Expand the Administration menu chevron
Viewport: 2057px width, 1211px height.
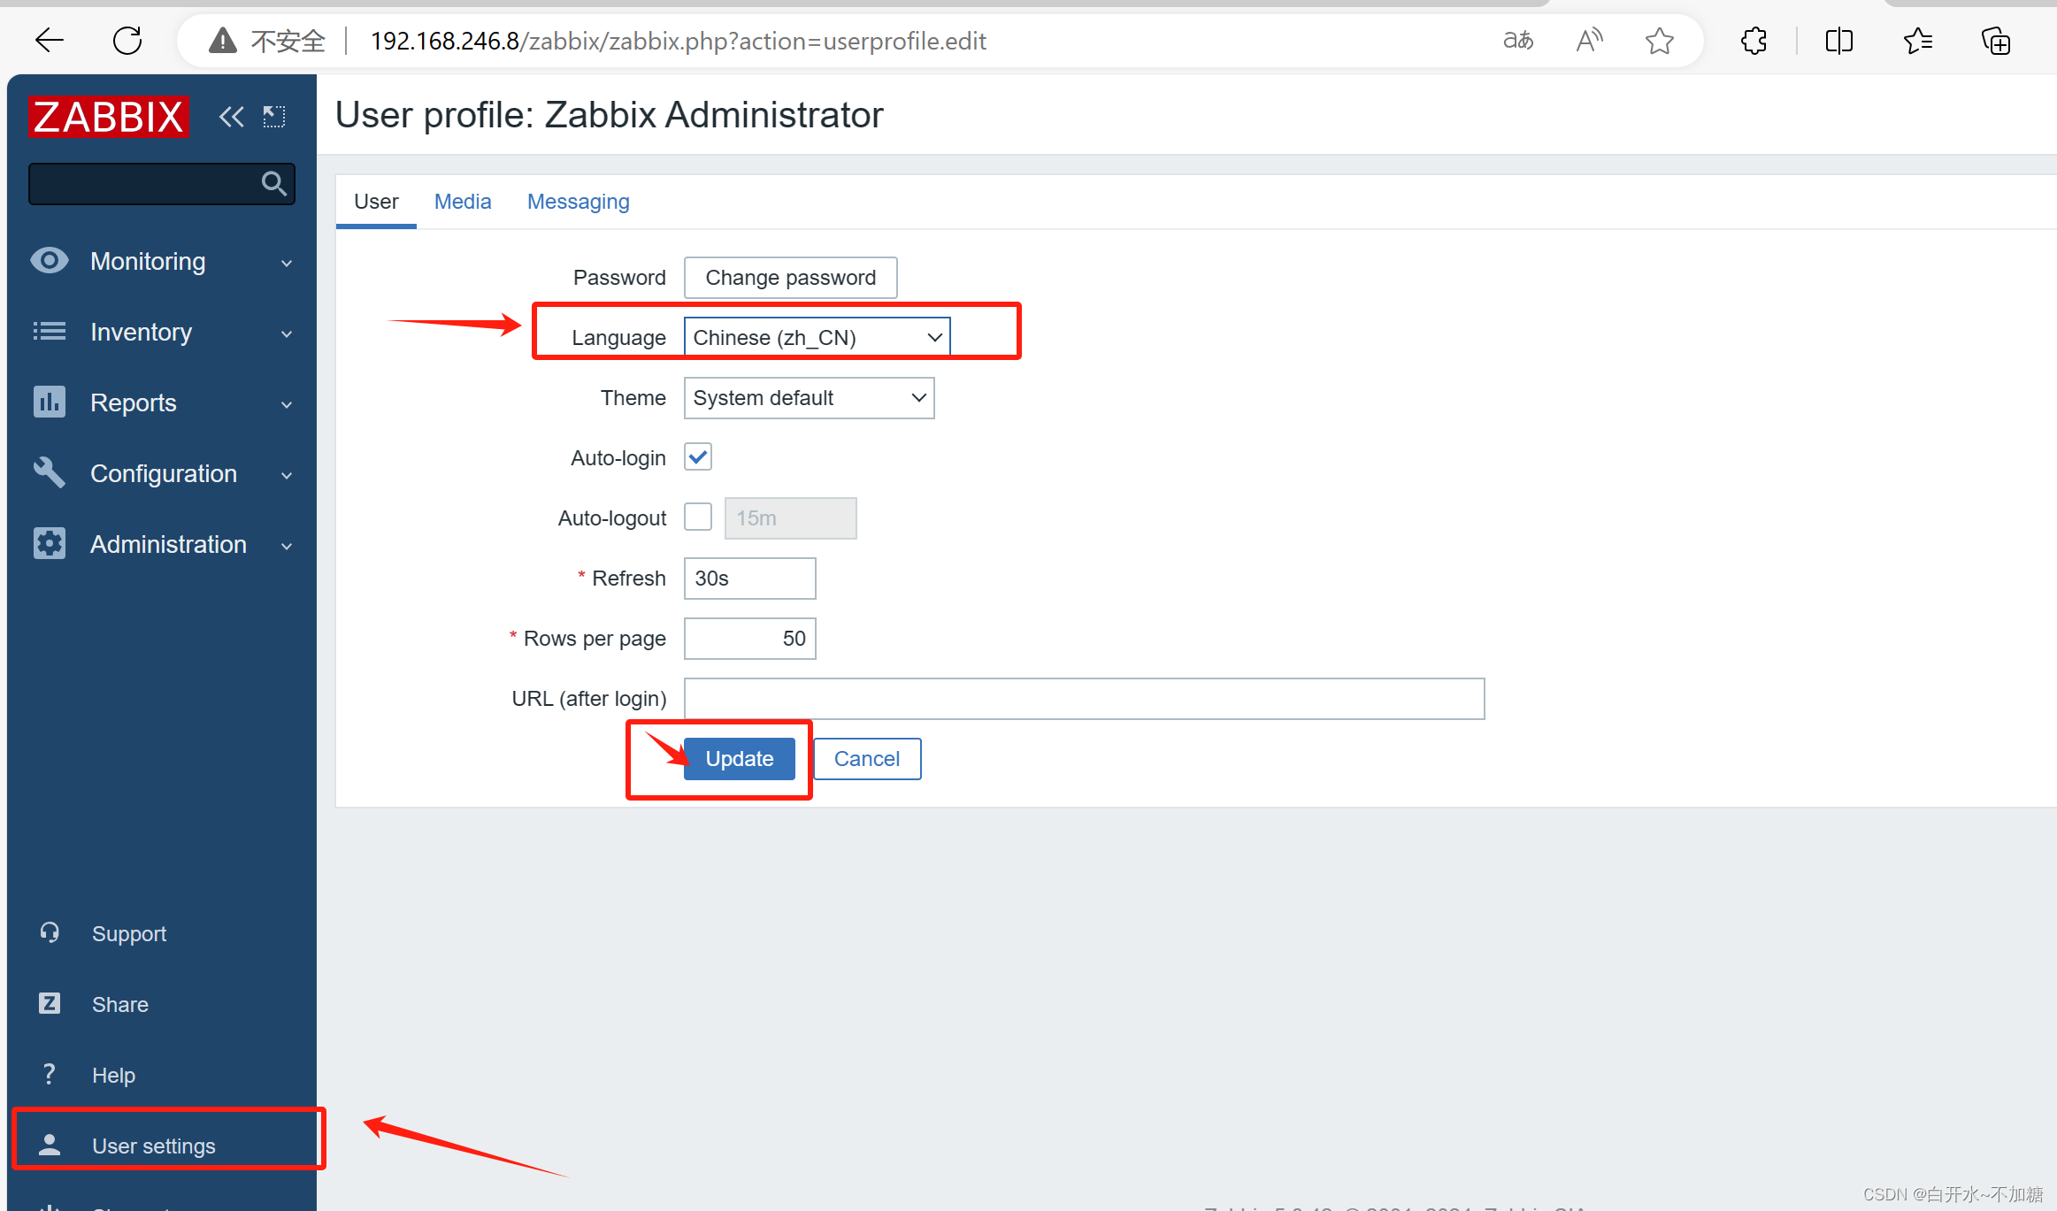tap(287, 546)
